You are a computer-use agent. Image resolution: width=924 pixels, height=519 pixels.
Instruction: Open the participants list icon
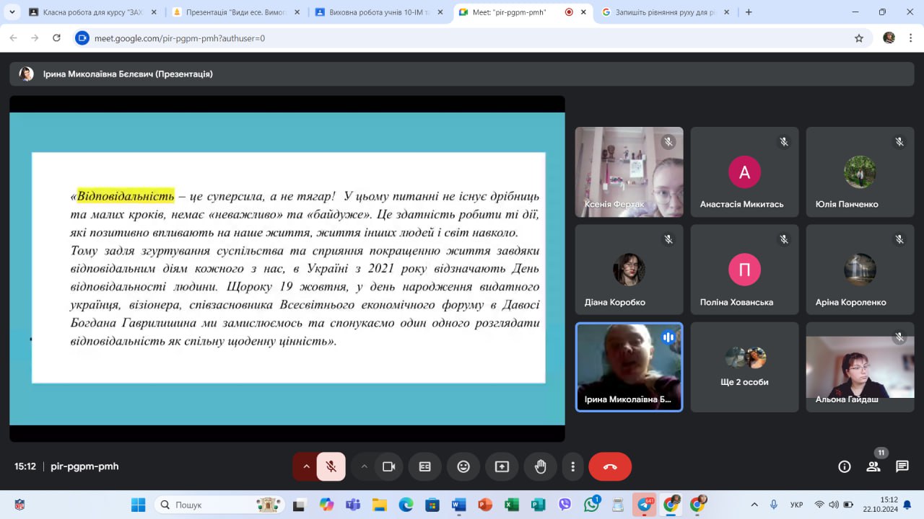tap(873, 466)
